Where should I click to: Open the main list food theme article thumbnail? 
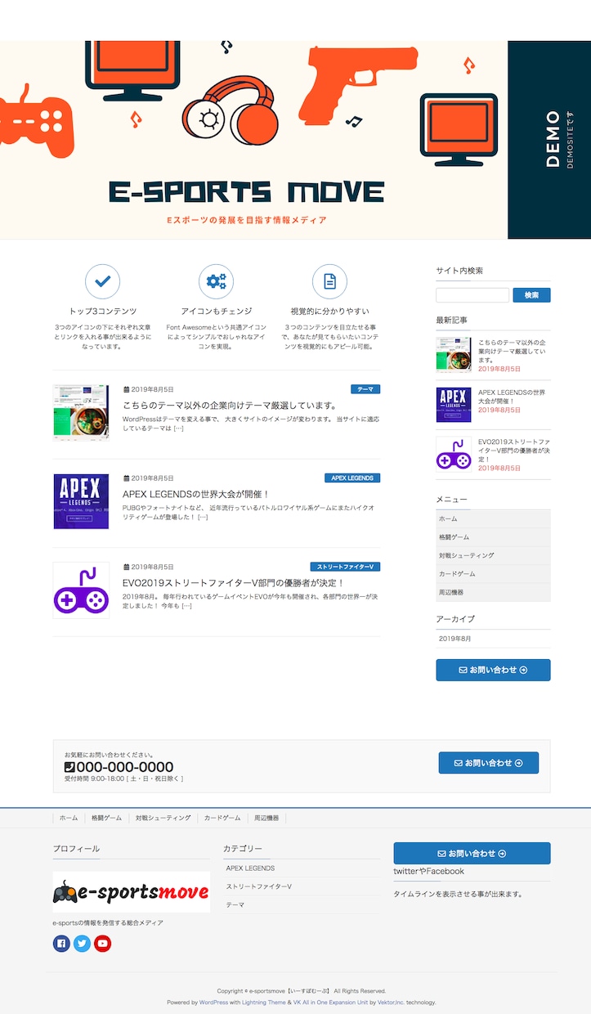tap(81, 413)
